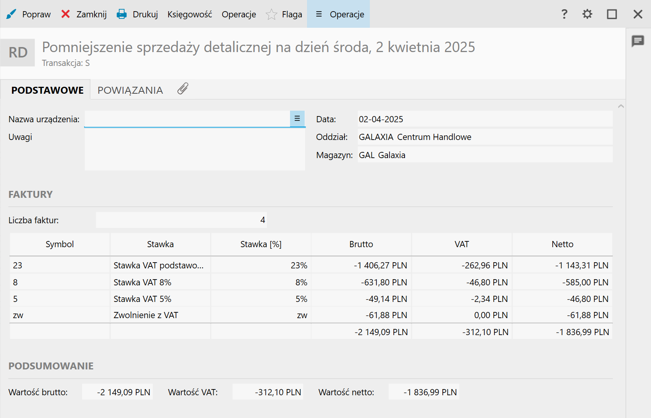
Task: Open the attachments paperclip tab
Action: pos(183,89)
